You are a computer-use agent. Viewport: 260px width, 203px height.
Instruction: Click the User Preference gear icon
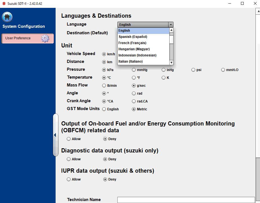tap(45, 38)
